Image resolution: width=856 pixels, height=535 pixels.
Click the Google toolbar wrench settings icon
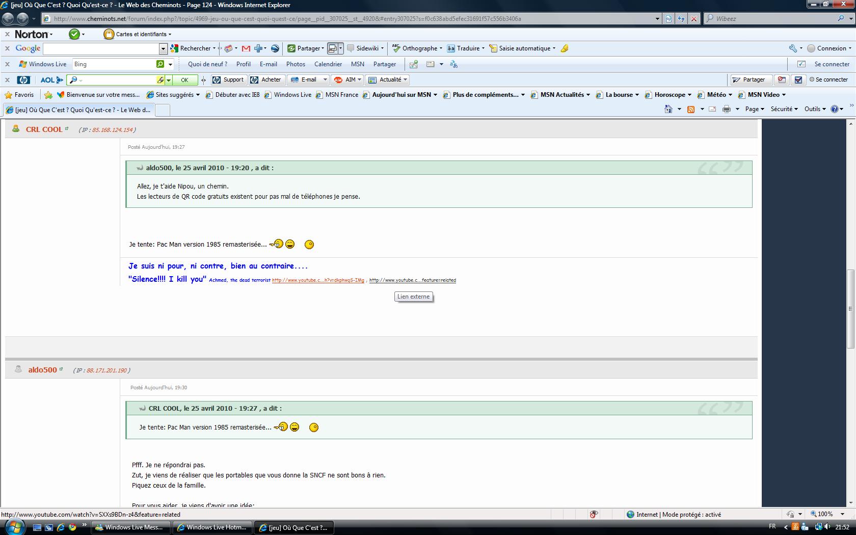click(x=793, y=48)
